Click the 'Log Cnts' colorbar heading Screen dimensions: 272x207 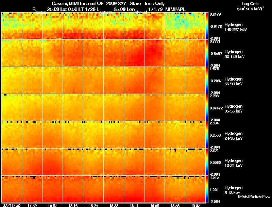[250, 4]
